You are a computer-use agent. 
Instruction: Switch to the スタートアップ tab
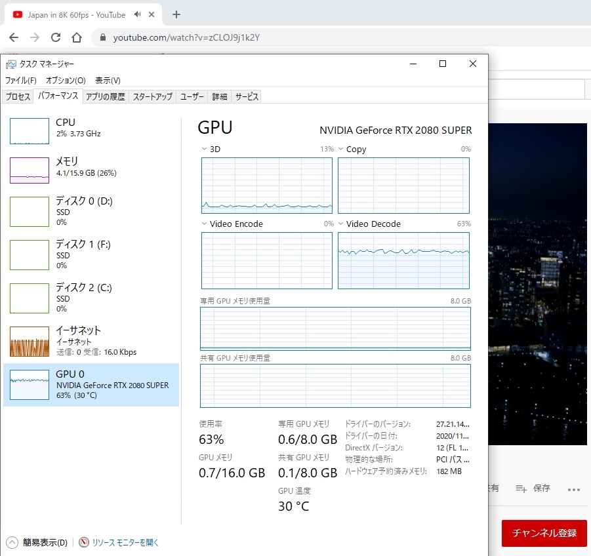(153, 97)
